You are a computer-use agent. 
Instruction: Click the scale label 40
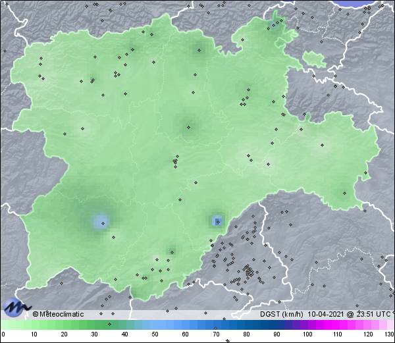pyautogui.click(x=124, y=334)
